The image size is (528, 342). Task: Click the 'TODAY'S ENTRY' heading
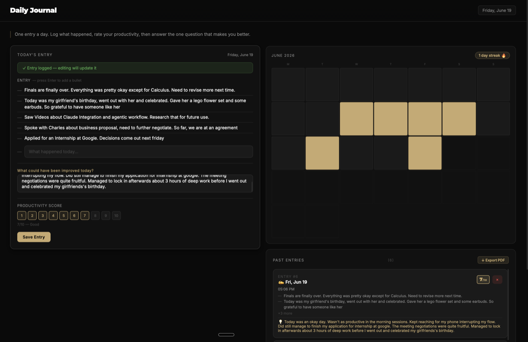tap(35, 54)
